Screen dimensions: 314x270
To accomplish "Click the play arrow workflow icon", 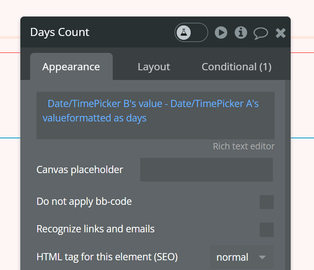I will pyautogui.click(x=221, y=33).
